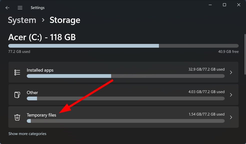This screenshot has width=246, height=144.
Task: Open the hamburger navigation menu
Action: [20, 8]
